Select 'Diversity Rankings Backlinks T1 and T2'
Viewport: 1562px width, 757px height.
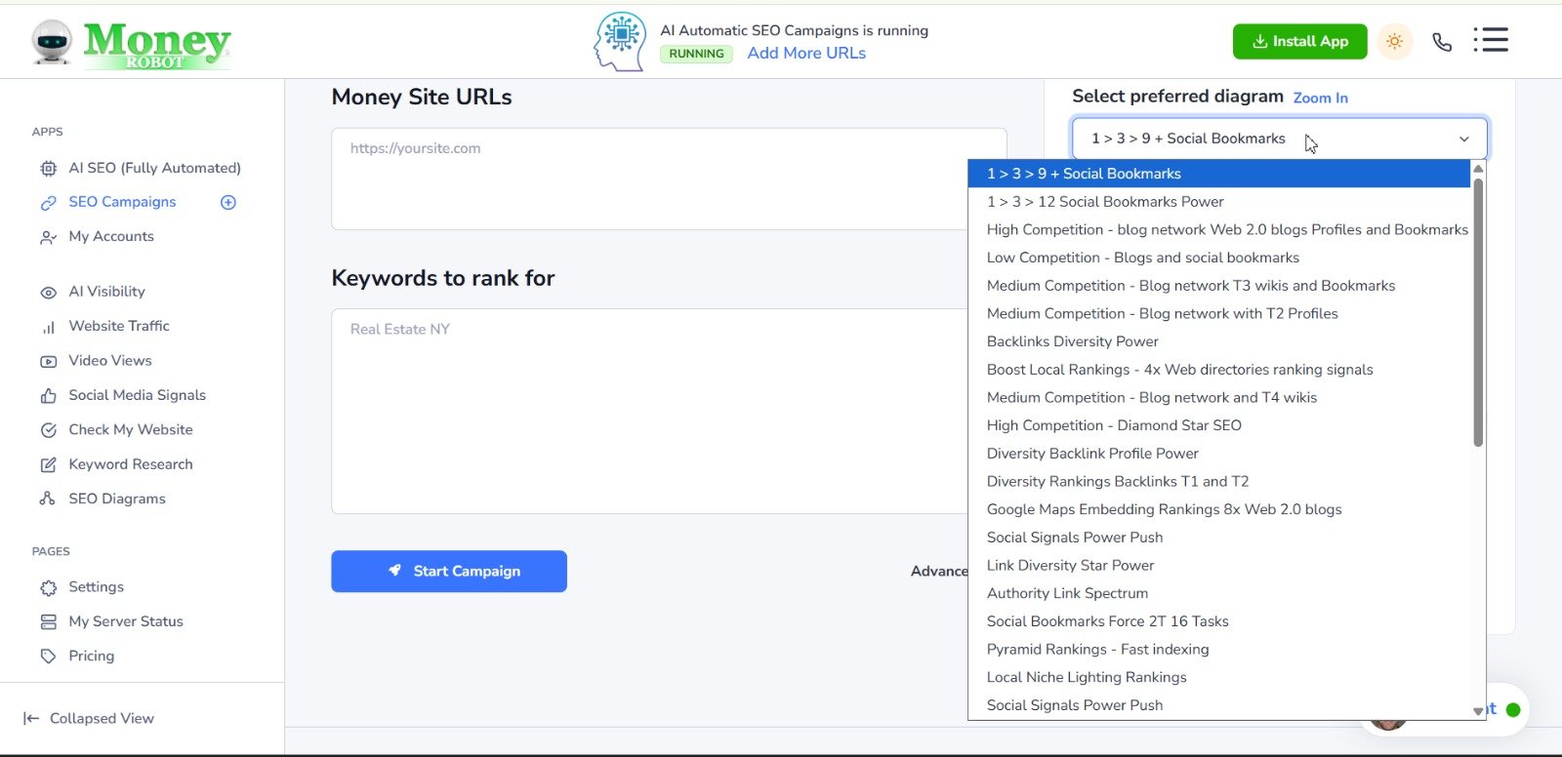(1218, 482)
